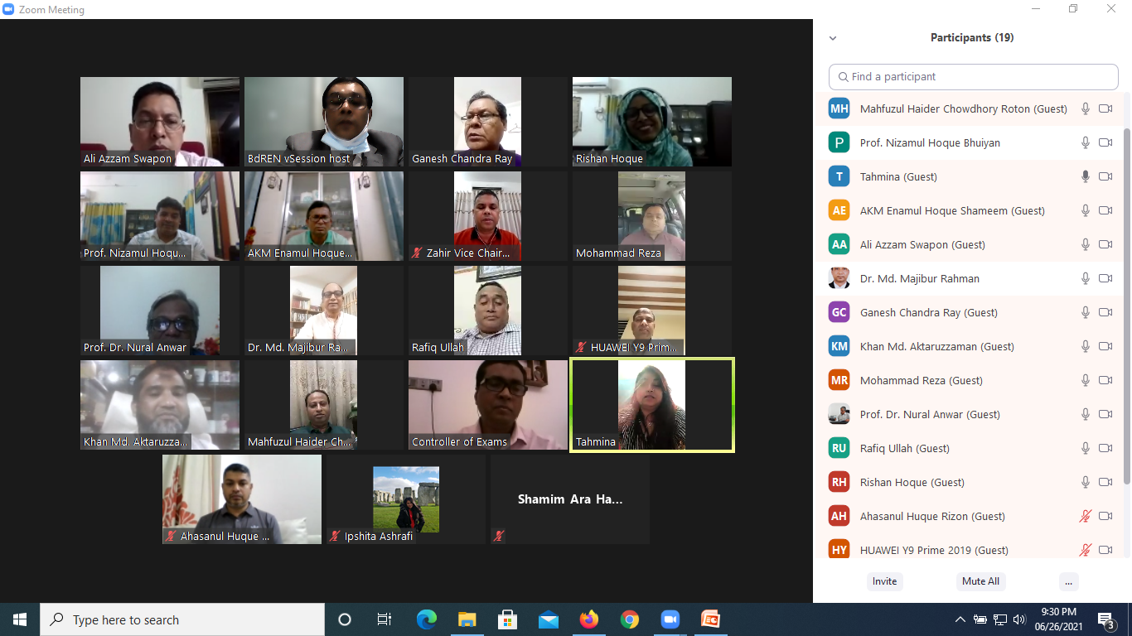Select Rishan Hoque video tile
The width and height of the screenshot is (1132, 636).
click(x=652, y=122)
